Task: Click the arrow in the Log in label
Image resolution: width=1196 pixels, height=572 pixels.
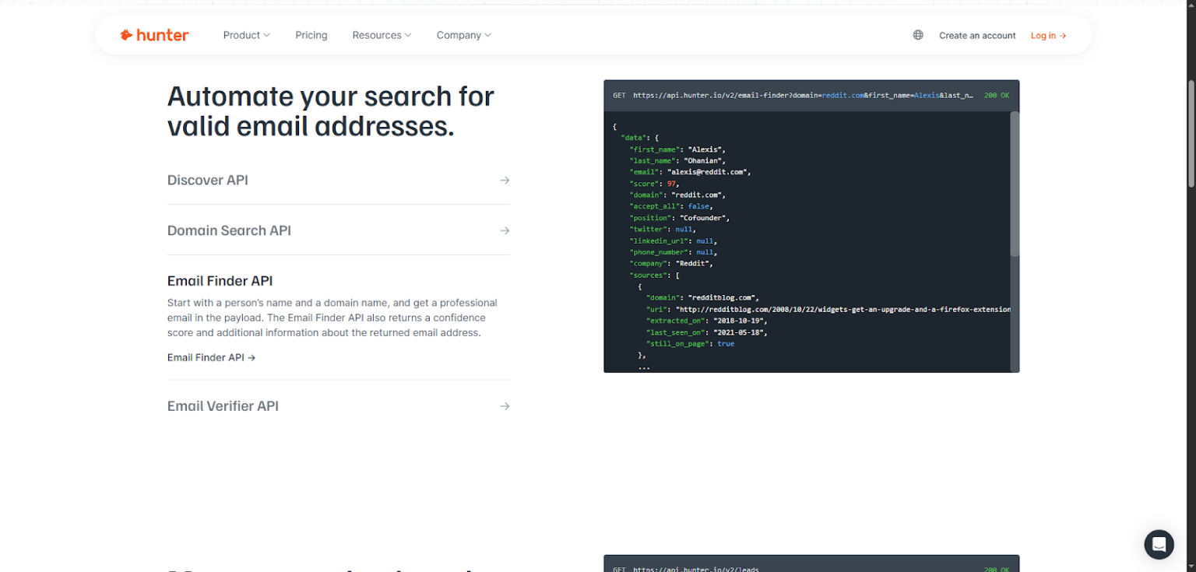Action: click(x=1062, y=35)
